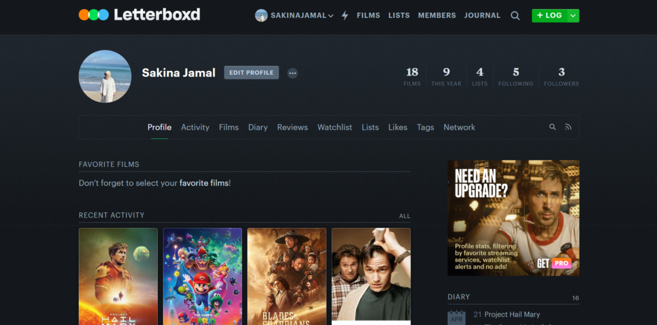Open the three-dots profile options button
Image resolution: width=657 pixels, height=325 pixels.
click(x=293, y=73)
